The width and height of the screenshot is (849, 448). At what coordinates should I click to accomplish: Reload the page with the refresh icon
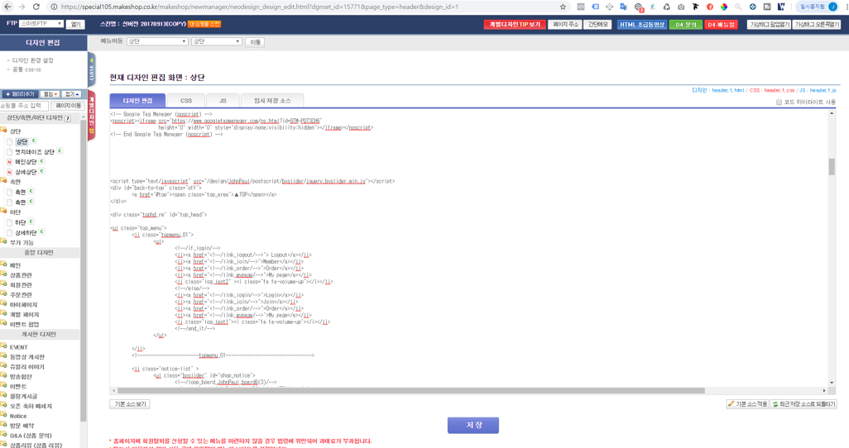(36, 7)
